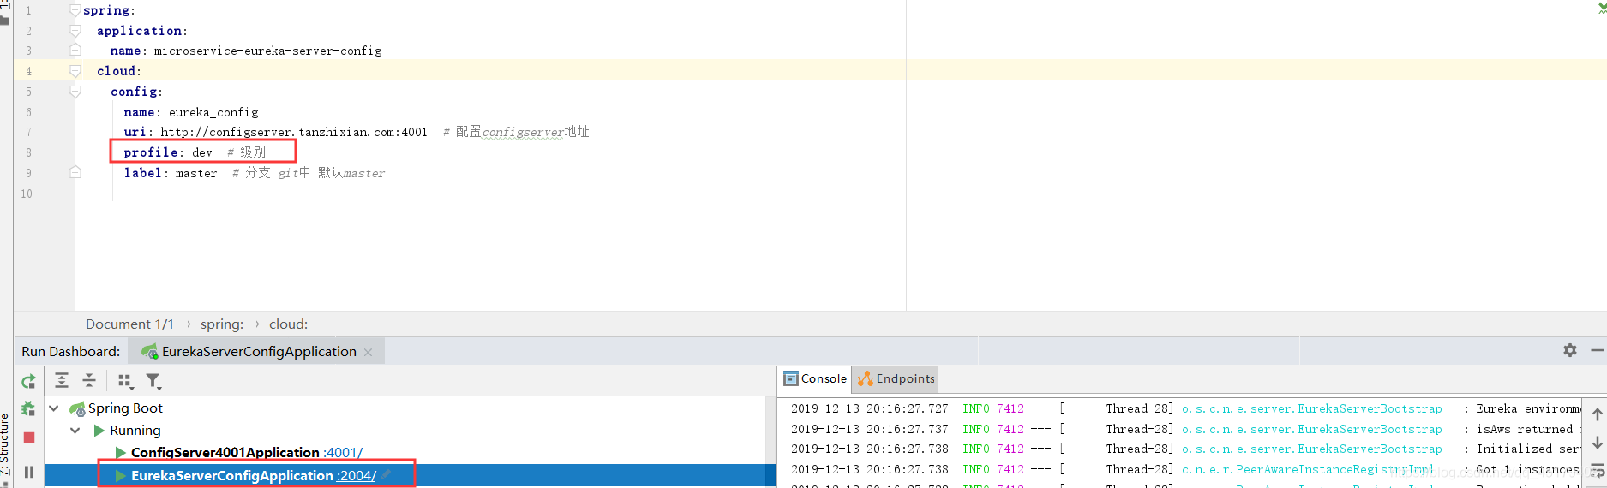Click the edit pencil icon next to :2004/

click(x=387, y=474)
